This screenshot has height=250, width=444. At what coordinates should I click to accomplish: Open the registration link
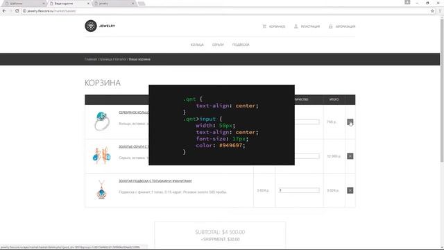(x=310, y=26)
